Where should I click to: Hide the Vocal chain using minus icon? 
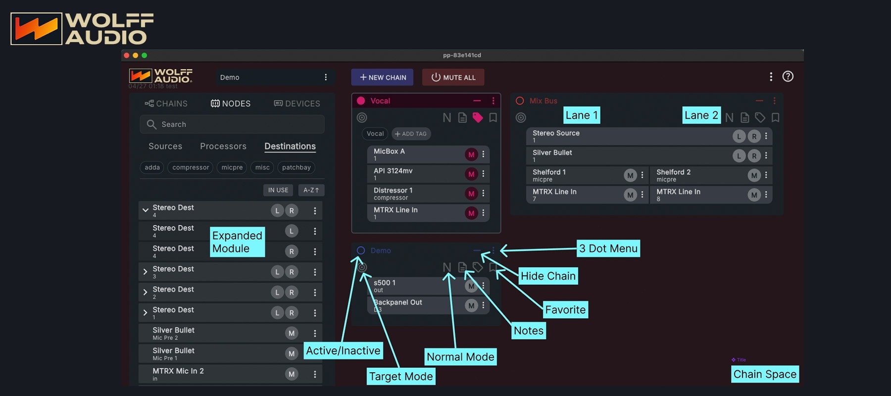click(x=477, y=101)
